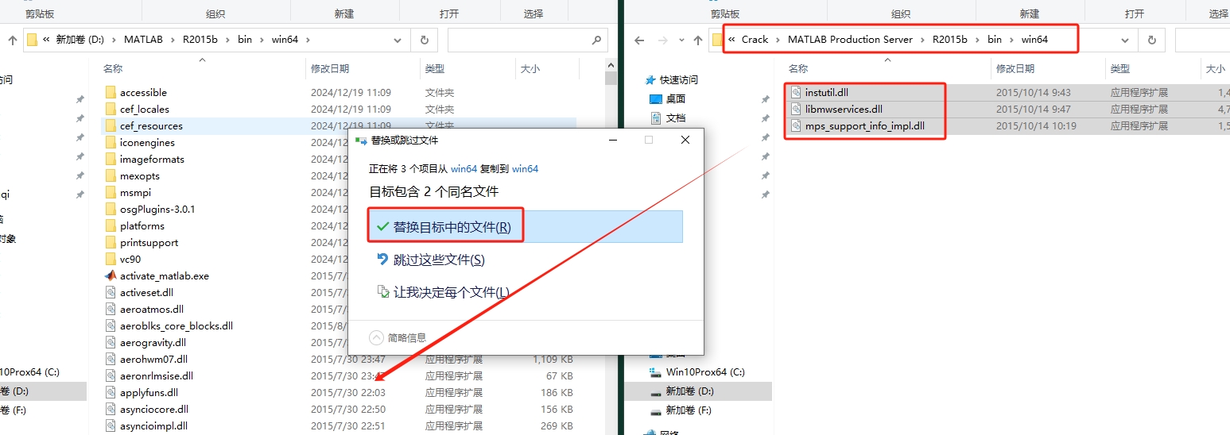Expand chevron after Crack in right breadcrumb
Screen dimensions: 1230x435
778,40
